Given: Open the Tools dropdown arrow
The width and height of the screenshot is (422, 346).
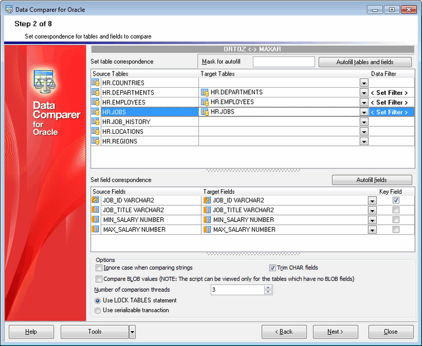Looking at the screenshot, I should 132,332.
